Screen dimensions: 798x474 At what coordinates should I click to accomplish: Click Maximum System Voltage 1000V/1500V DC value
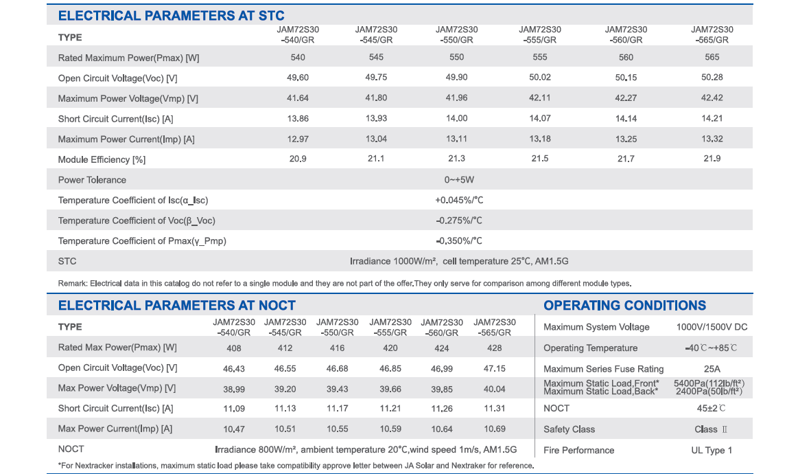point(712,327)
